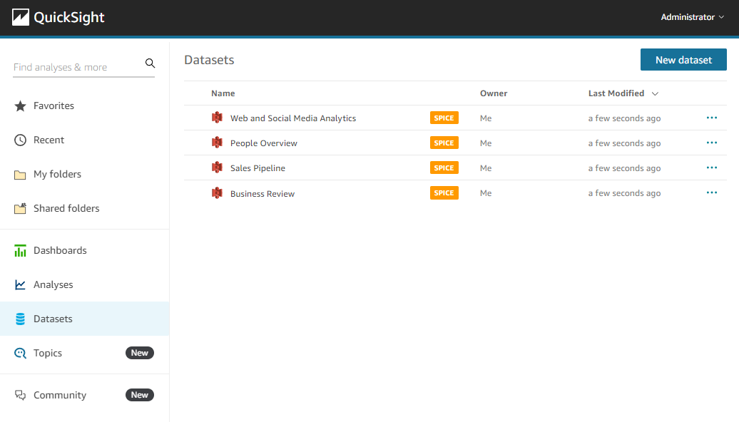Click the SPICE badge on People Overview
Image resolution: width=739 pixels, height=422 pixels.
point(444,143)
